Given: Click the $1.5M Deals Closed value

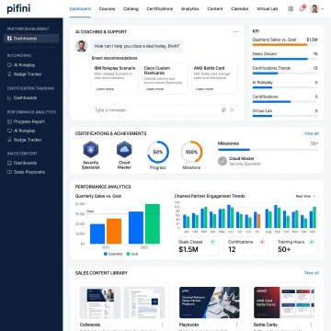Looking at the screenshot, I should tap(188, 249).
